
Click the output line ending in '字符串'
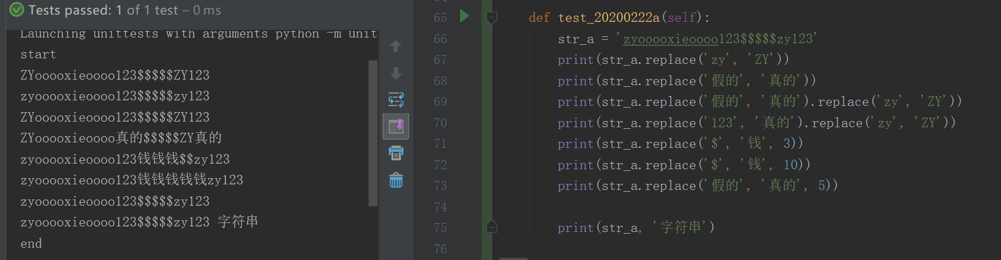(x=139, y=222)
